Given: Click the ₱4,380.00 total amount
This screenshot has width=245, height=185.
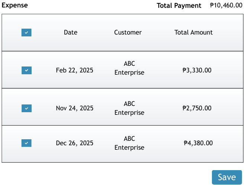Looking at the screenshot, I should pyautogui.click(x=198, y=143).
